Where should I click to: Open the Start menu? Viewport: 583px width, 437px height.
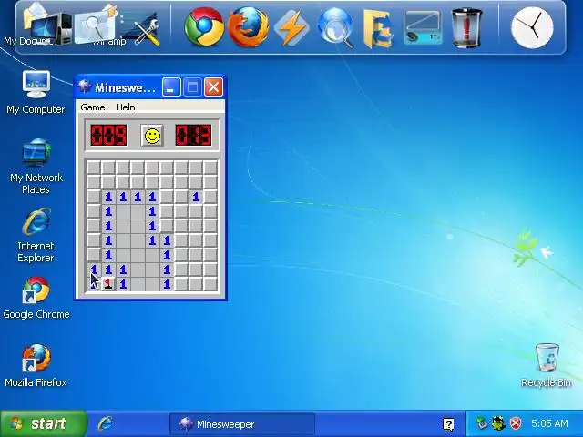pos(43,423)
